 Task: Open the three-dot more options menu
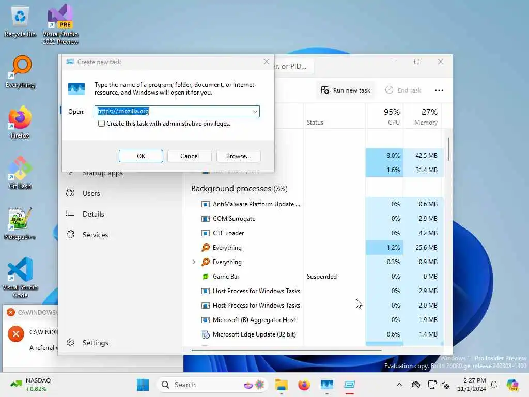pyautogui.click(x=439, y=90)
